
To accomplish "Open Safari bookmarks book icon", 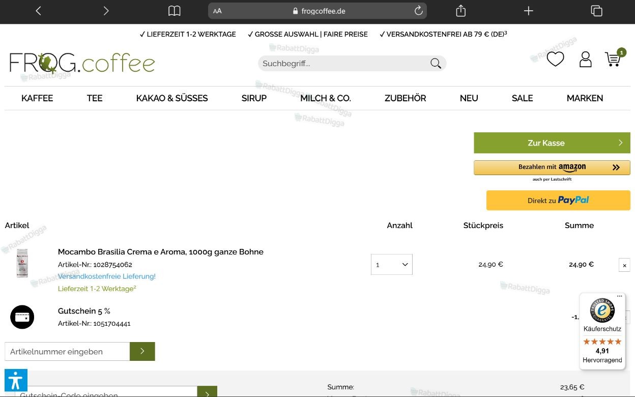I will (x=174, y=11).
